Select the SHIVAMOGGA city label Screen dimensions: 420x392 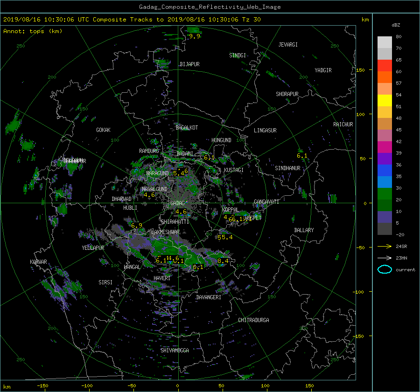pyautogui.click(x=175, y=351)
